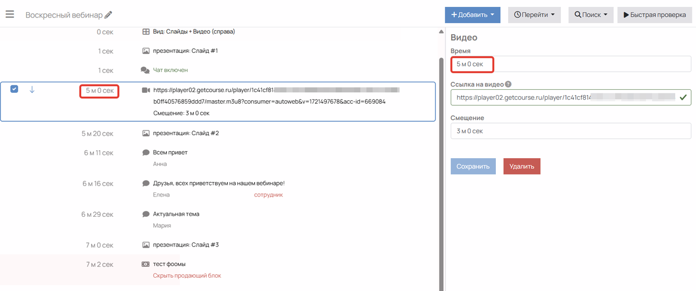Open the hamburger menu icon
696x291 pixels.
pos(10,14)
